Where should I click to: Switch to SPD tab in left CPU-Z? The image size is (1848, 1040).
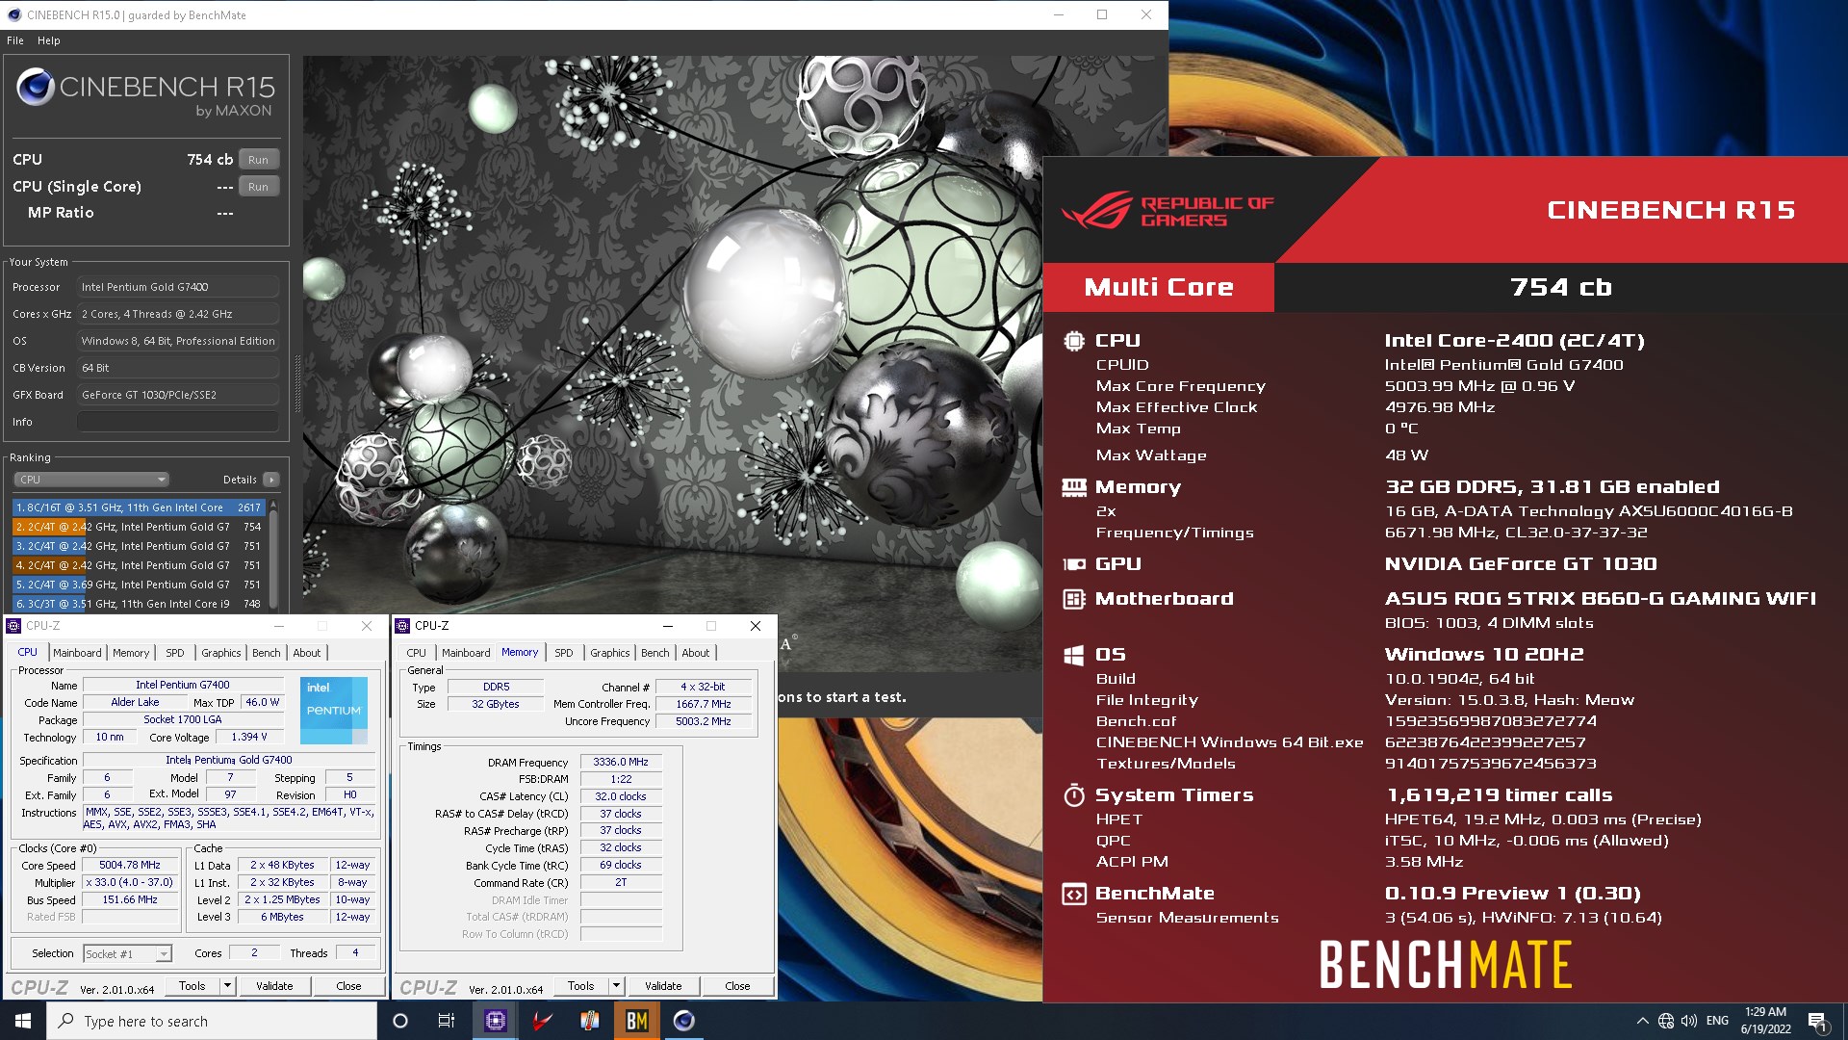coord(175,653)
